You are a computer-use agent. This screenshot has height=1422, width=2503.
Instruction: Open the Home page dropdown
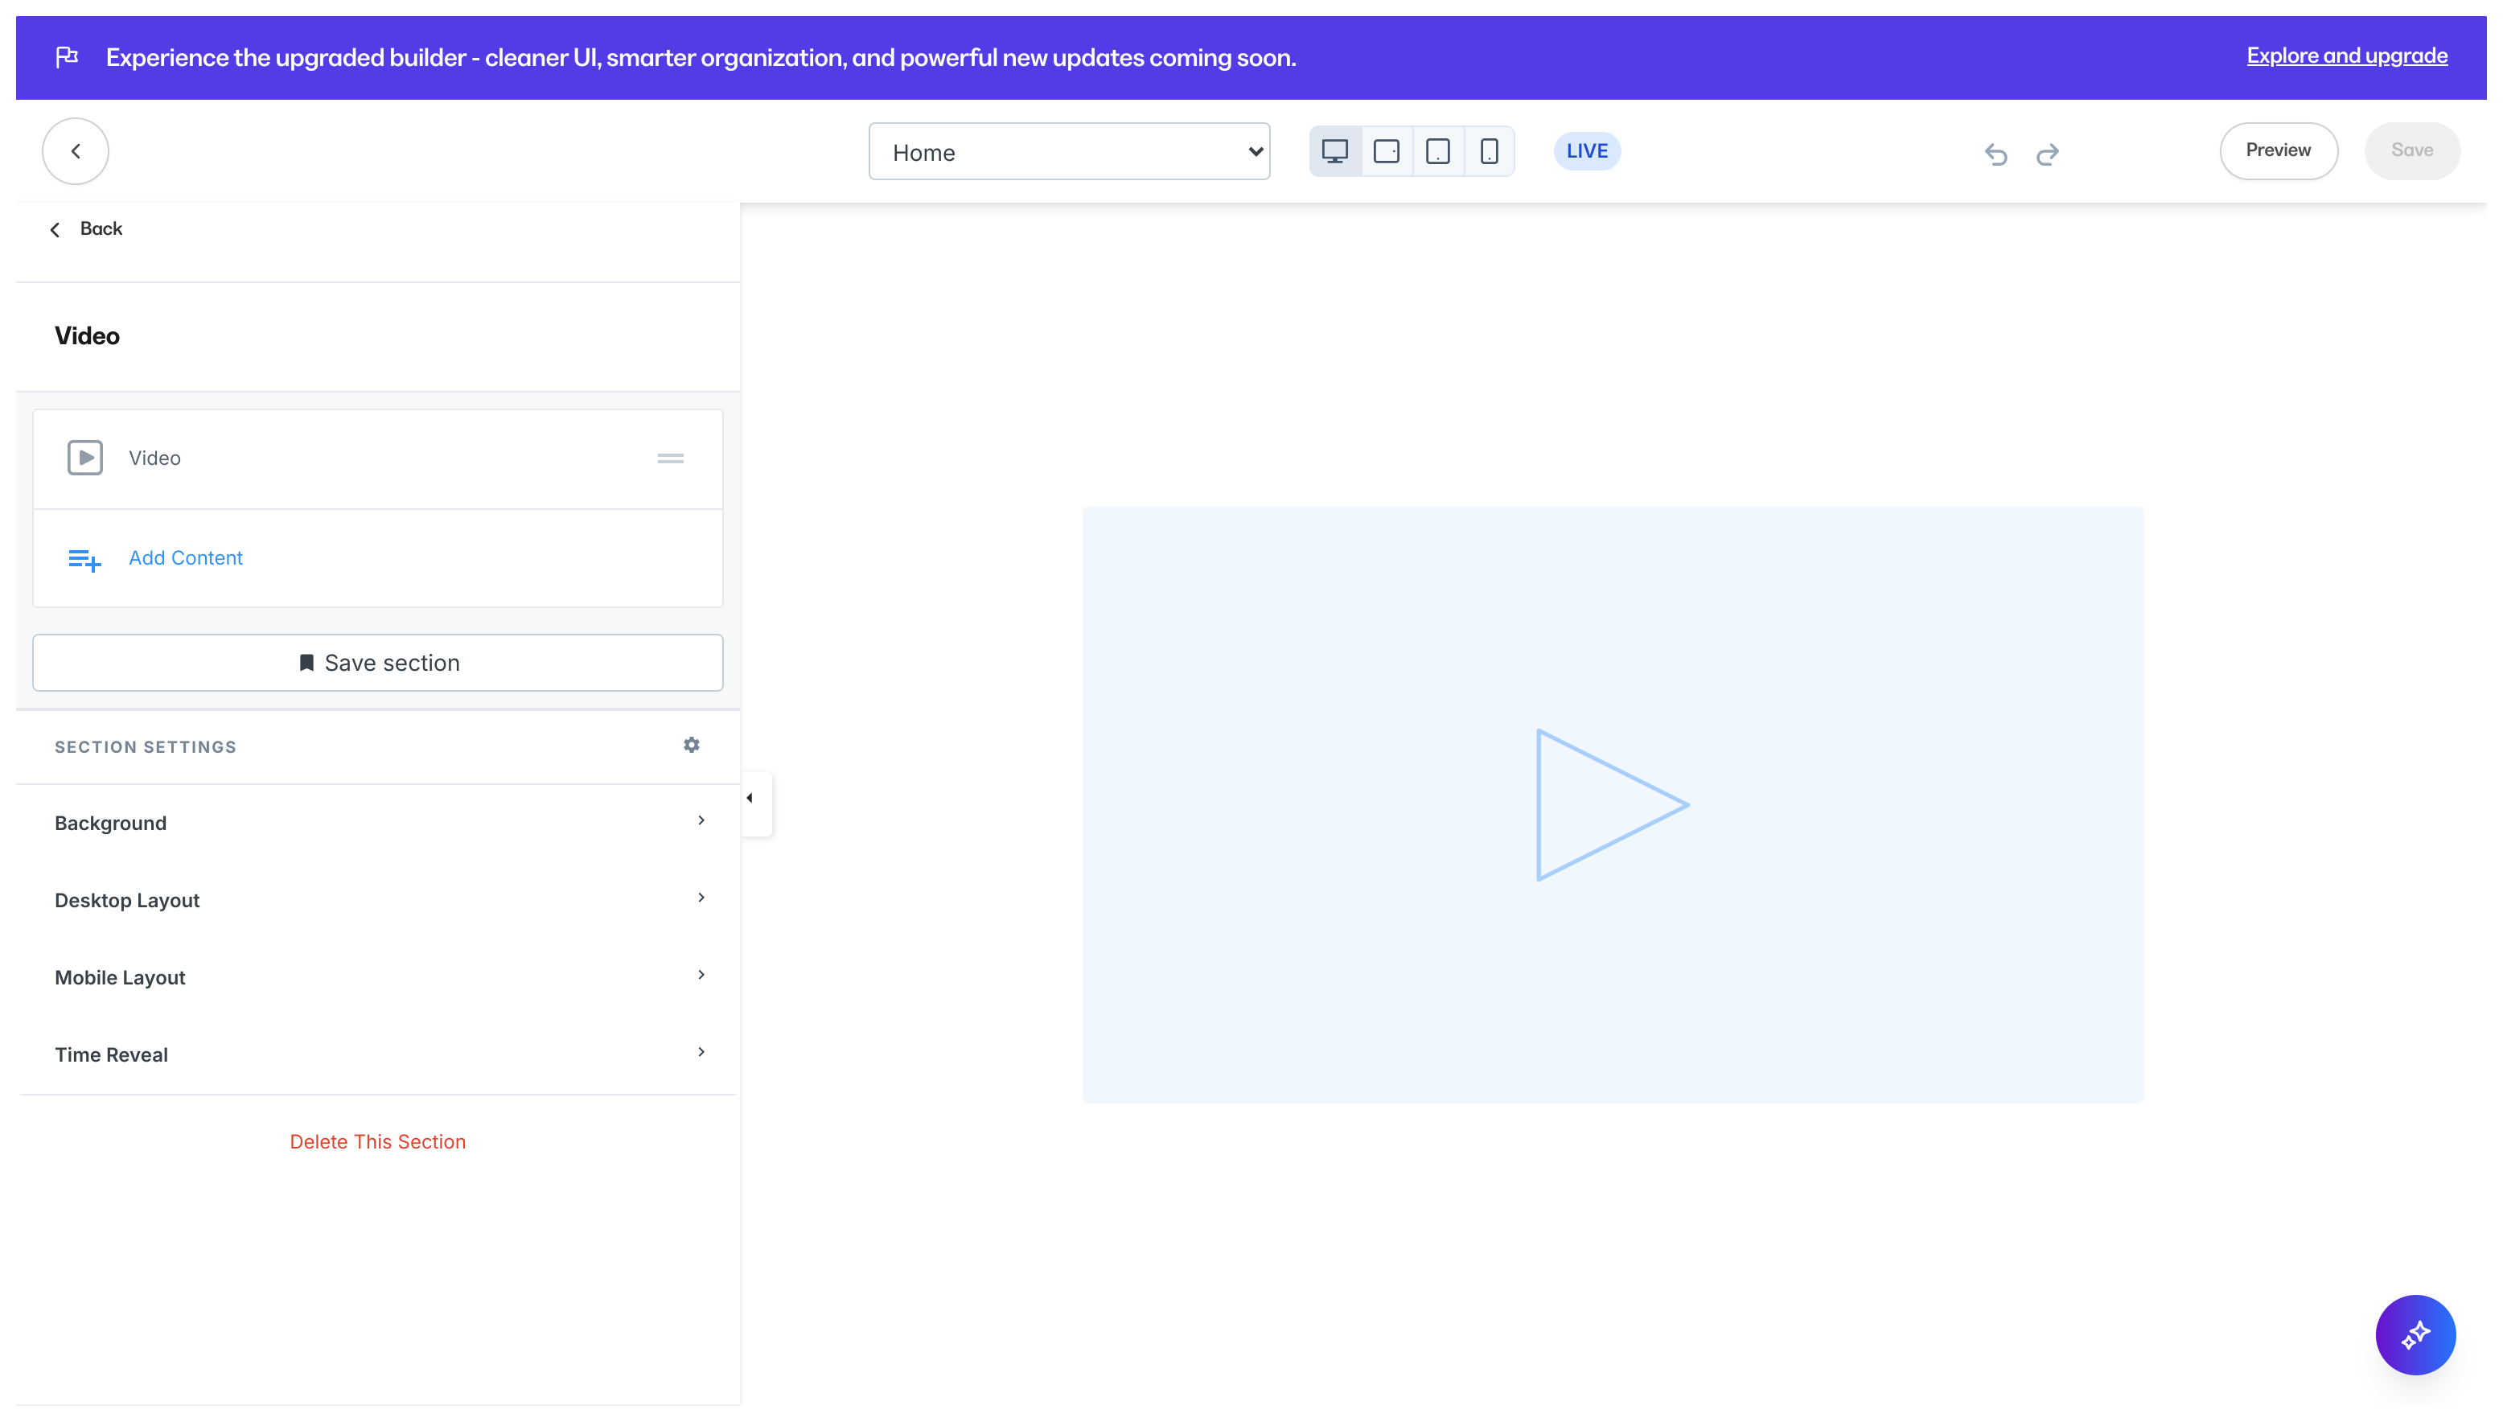point(1068,151)
